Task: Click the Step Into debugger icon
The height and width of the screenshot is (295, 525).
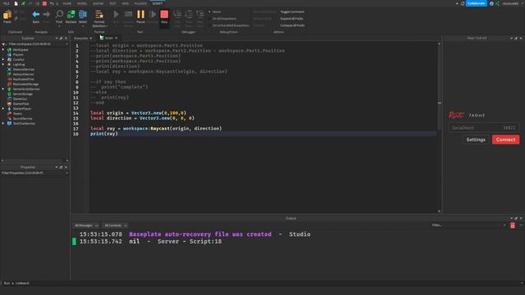Action: (x=177, y=14)
